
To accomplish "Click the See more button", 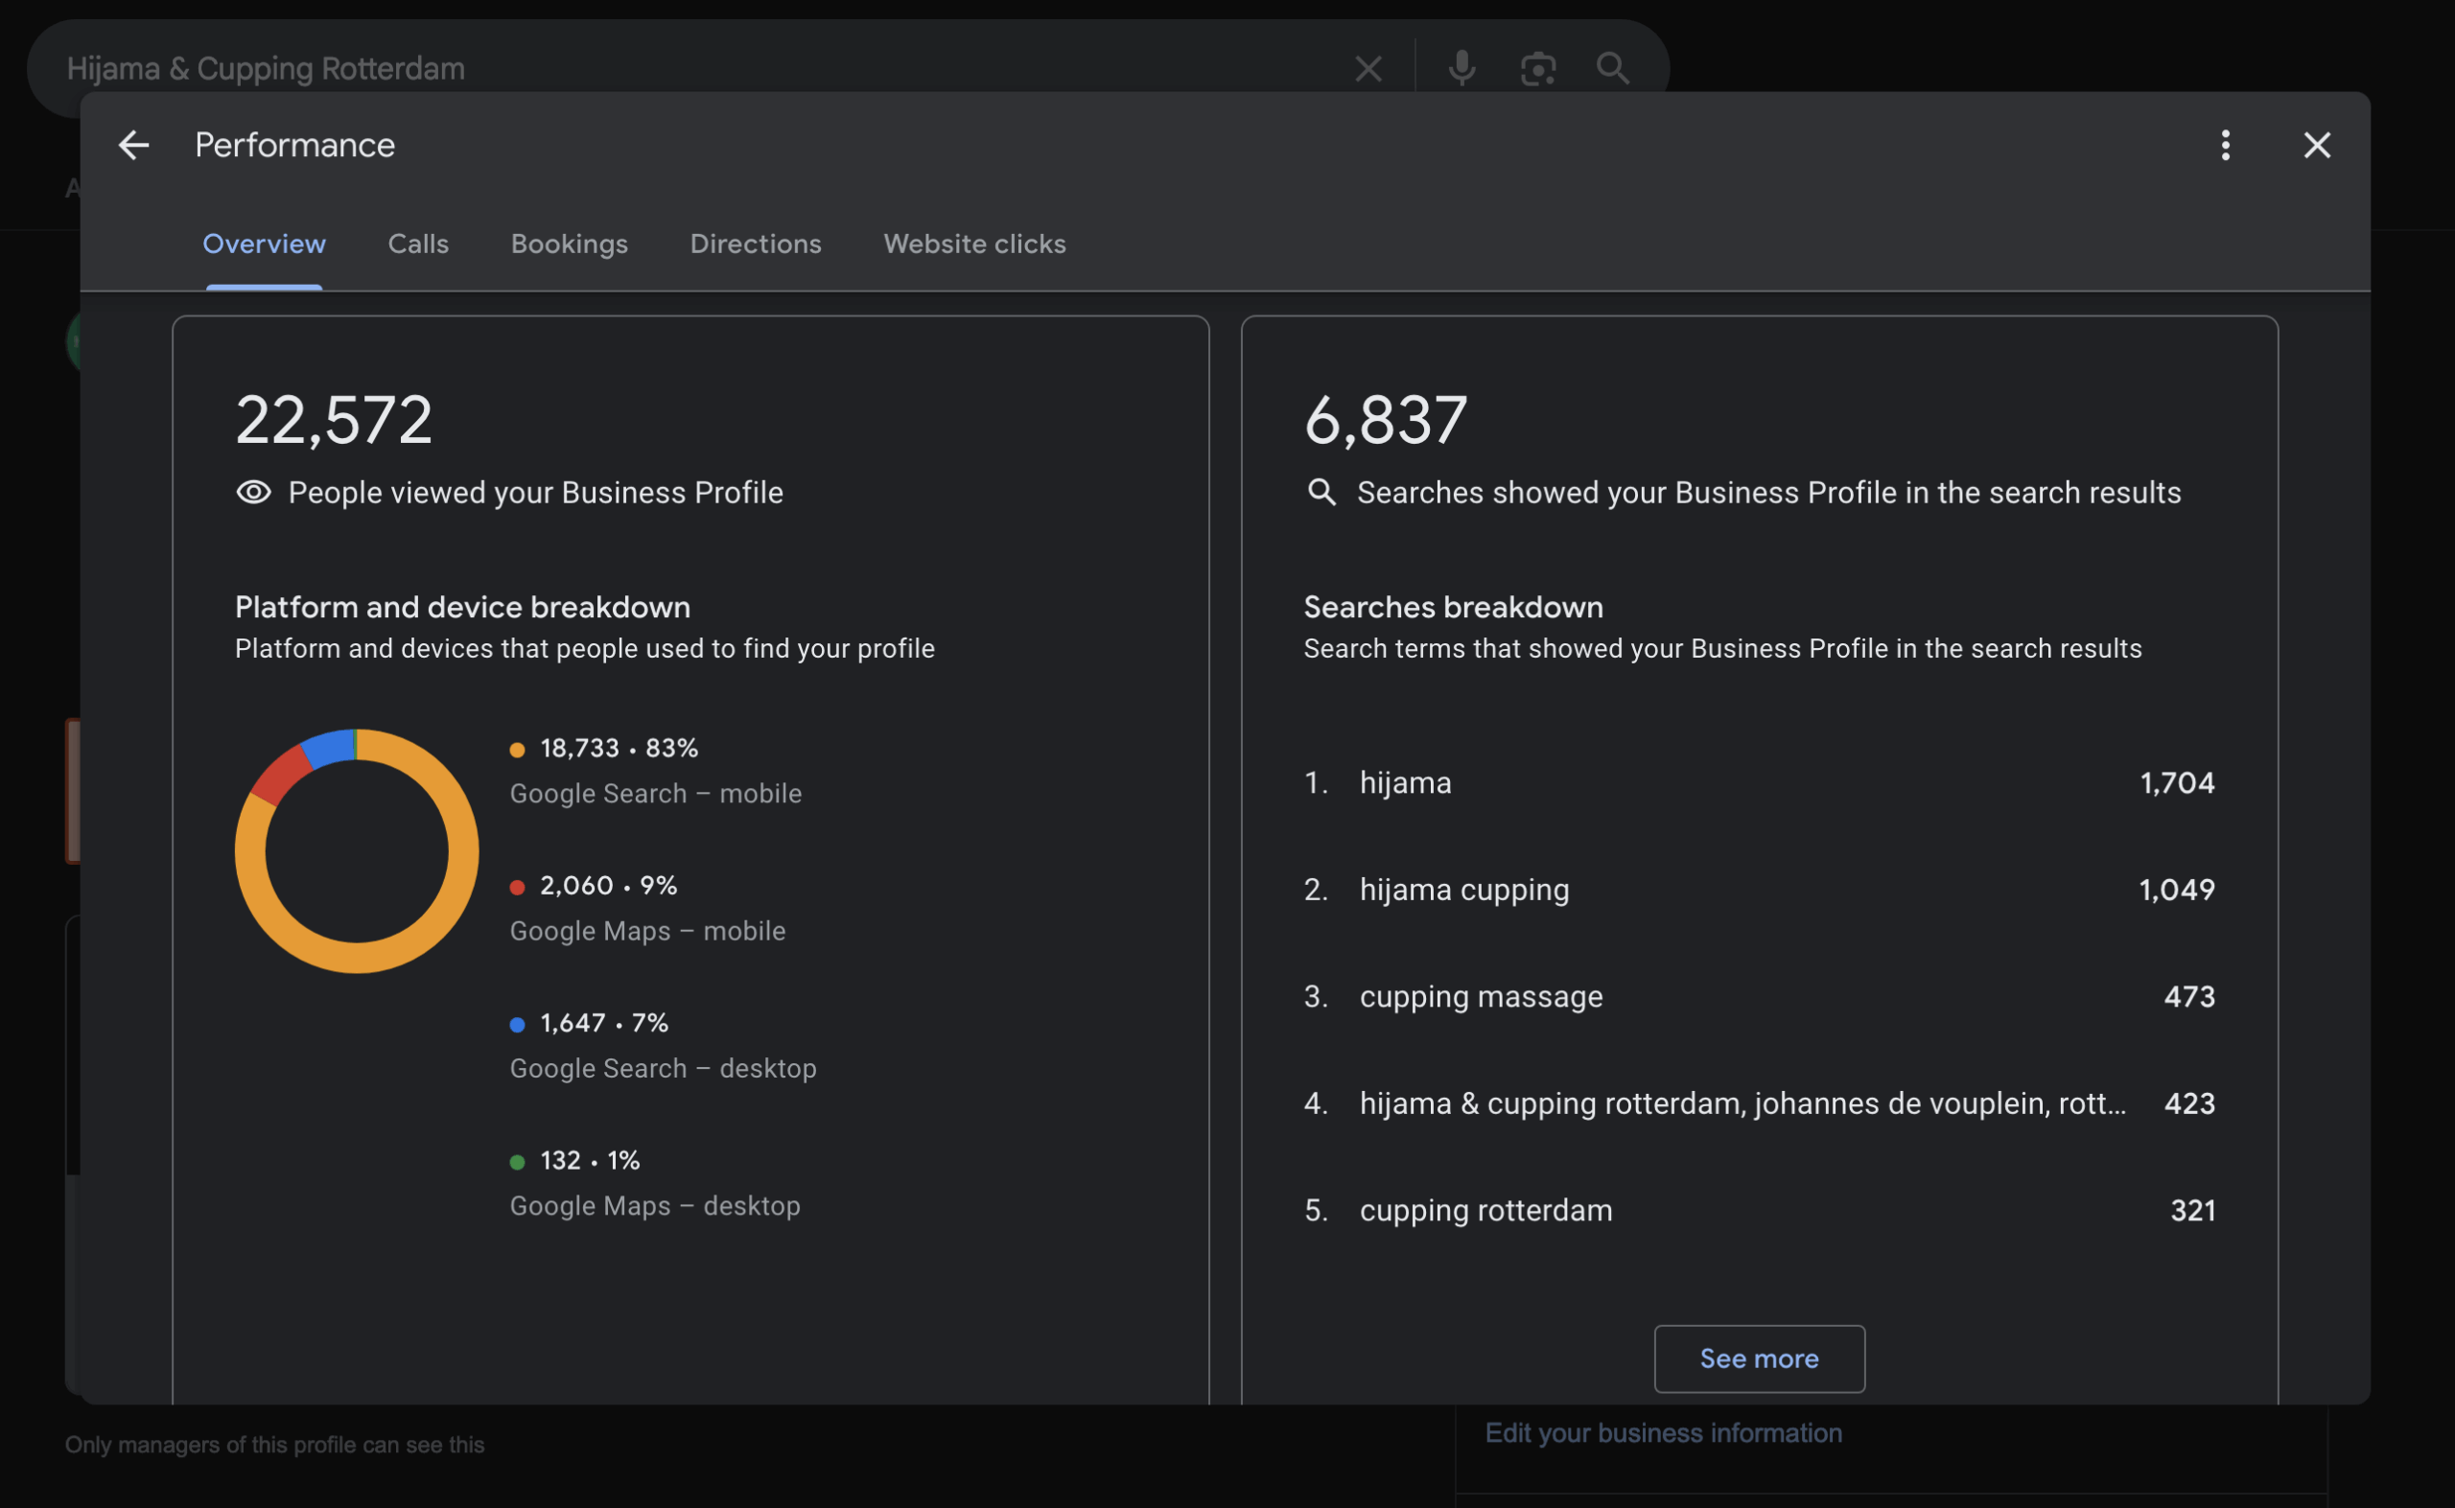I will click(1758, 1358).
